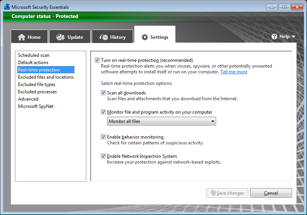Click the Microsoft Security Essentials title bar icon
Viewport: 307px width, 215px height.
[7, 7]
